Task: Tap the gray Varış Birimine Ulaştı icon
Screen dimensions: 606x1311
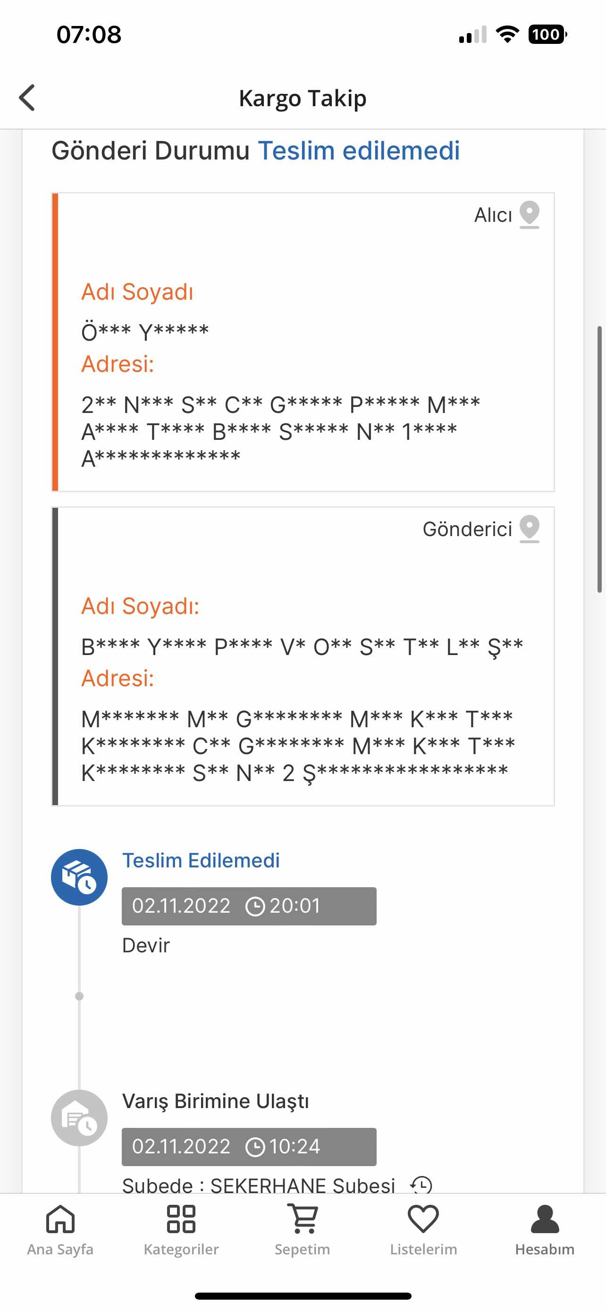Action: [x=79, y=1118]
